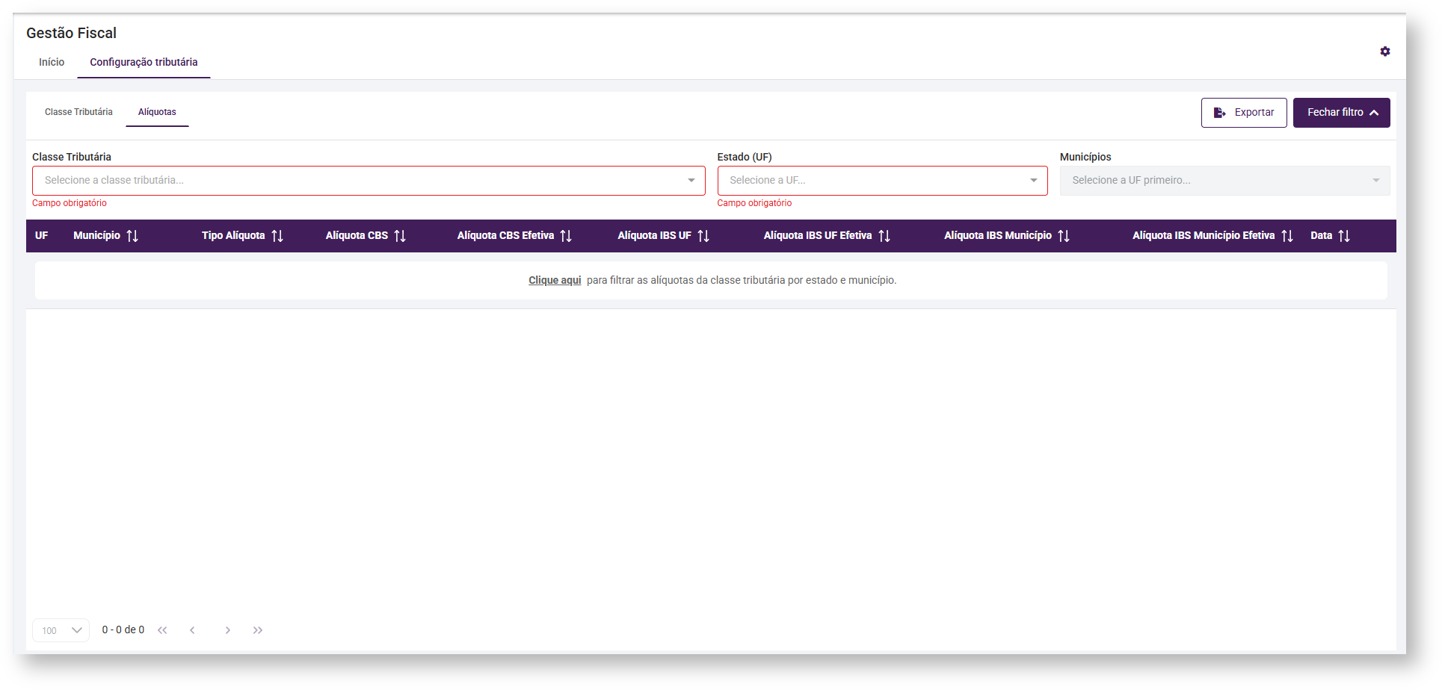
Task: Click the '0 - 0 de 0' pagination text
Action: (123, 630)
